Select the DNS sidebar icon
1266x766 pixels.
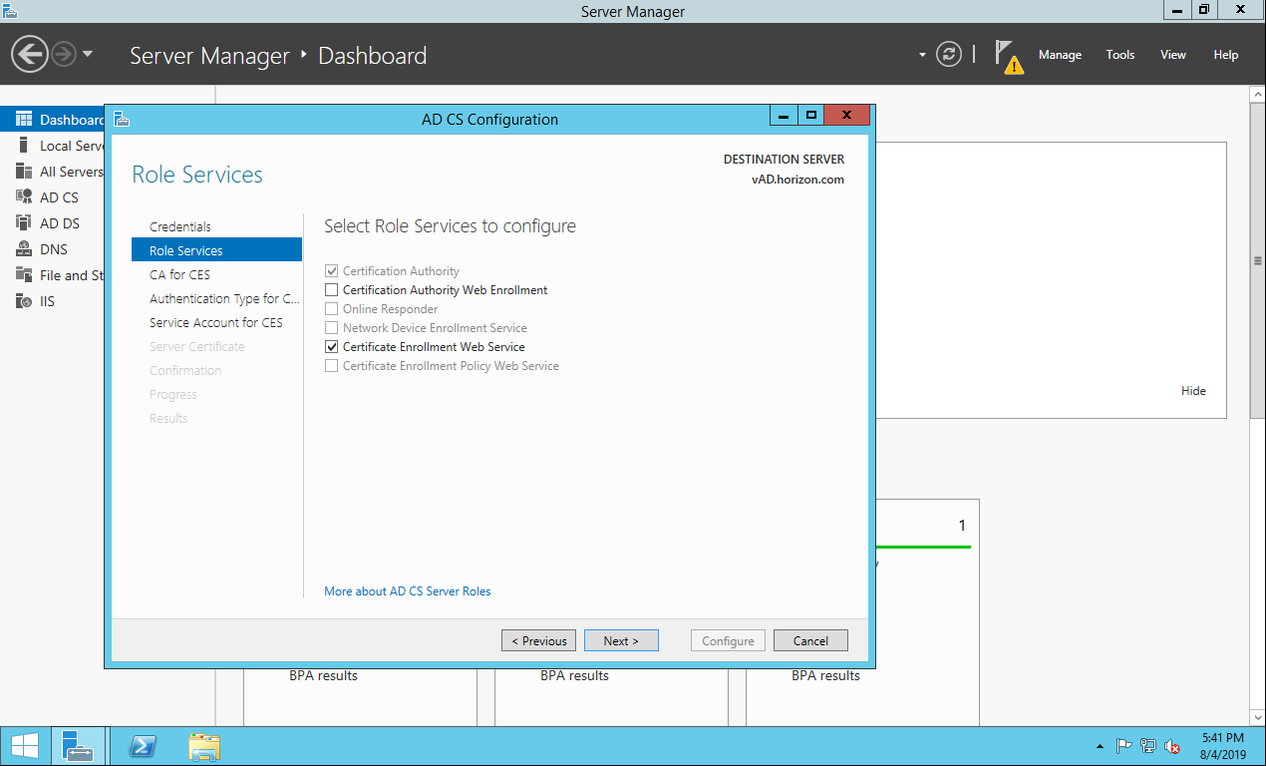pyautogui.click(x=24, y=249)
